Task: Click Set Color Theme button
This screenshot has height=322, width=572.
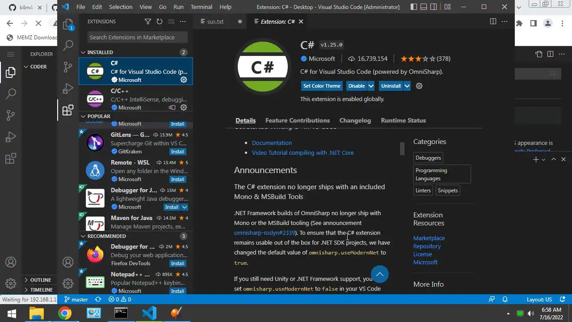Action: pyautogui.click(x=322, y=86)
